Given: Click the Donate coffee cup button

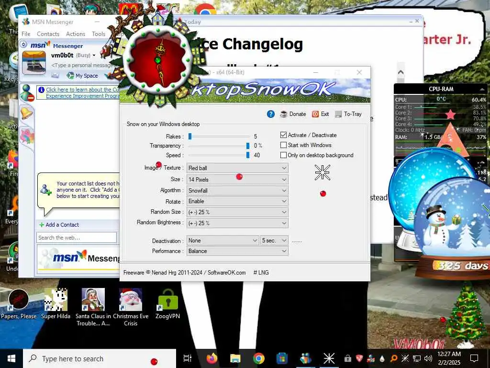Looking at the screenshot, I should click(x=293, y=114).
